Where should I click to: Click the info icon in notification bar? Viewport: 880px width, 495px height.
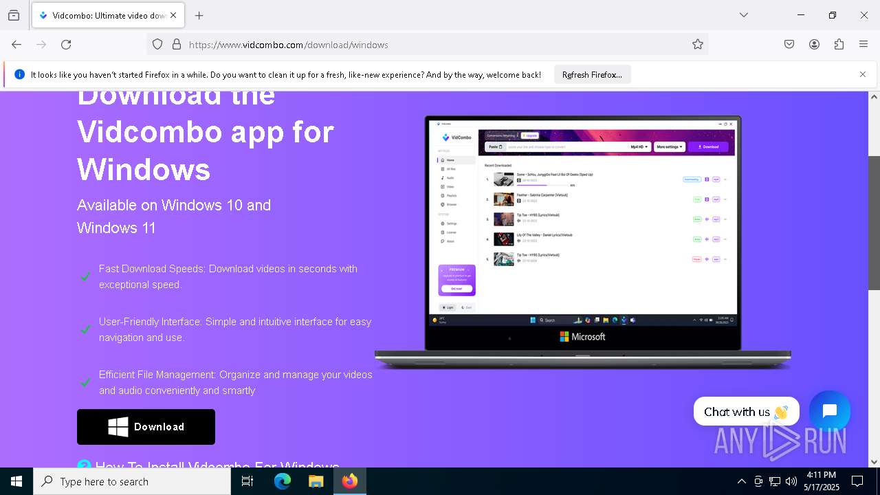pyautogui.click(x=19, y=74)
